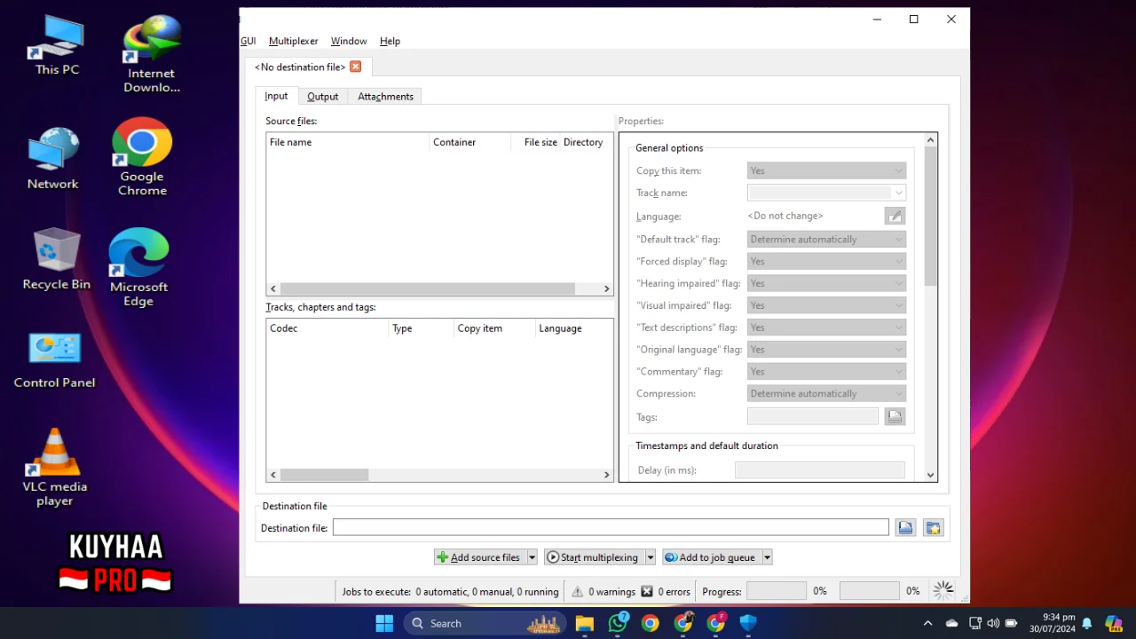Sort source files by File name column

348,142
